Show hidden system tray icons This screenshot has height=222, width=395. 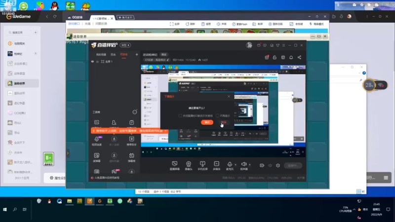(354, 209)
